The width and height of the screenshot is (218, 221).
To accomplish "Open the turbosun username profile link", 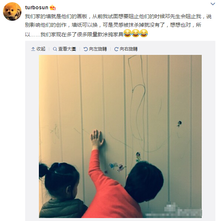I will [37, 7].
